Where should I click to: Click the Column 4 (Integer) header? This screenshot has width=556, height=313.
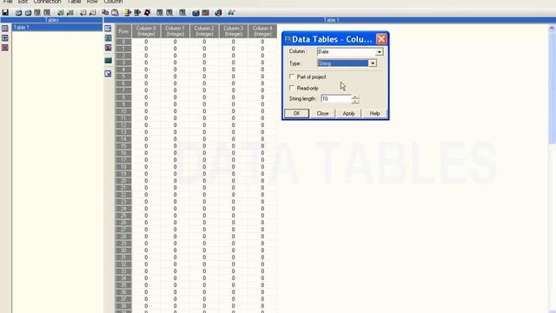click(262, 31)
